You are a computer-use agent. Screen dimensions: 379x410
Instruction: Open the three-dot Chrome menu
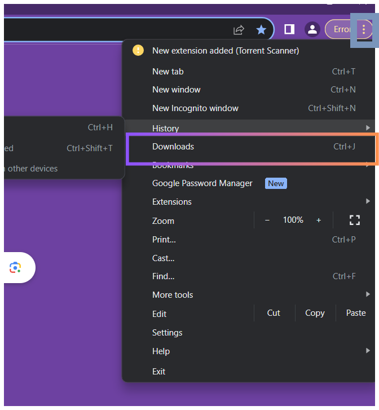(x=364, y=29)
